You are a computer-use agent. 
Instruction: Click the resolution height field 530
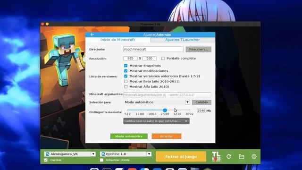[x=149, y=58]
